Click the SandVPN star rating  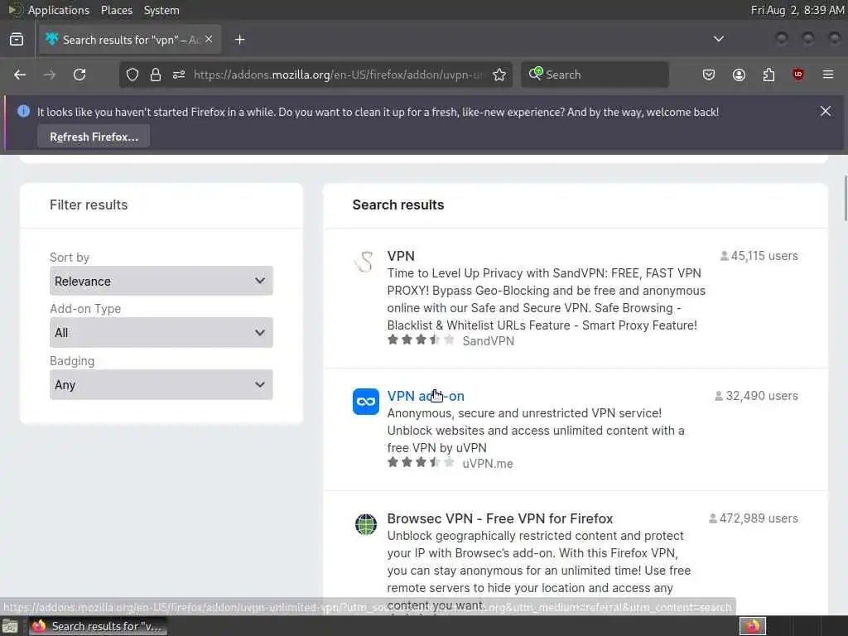click(x=421, y=340)
